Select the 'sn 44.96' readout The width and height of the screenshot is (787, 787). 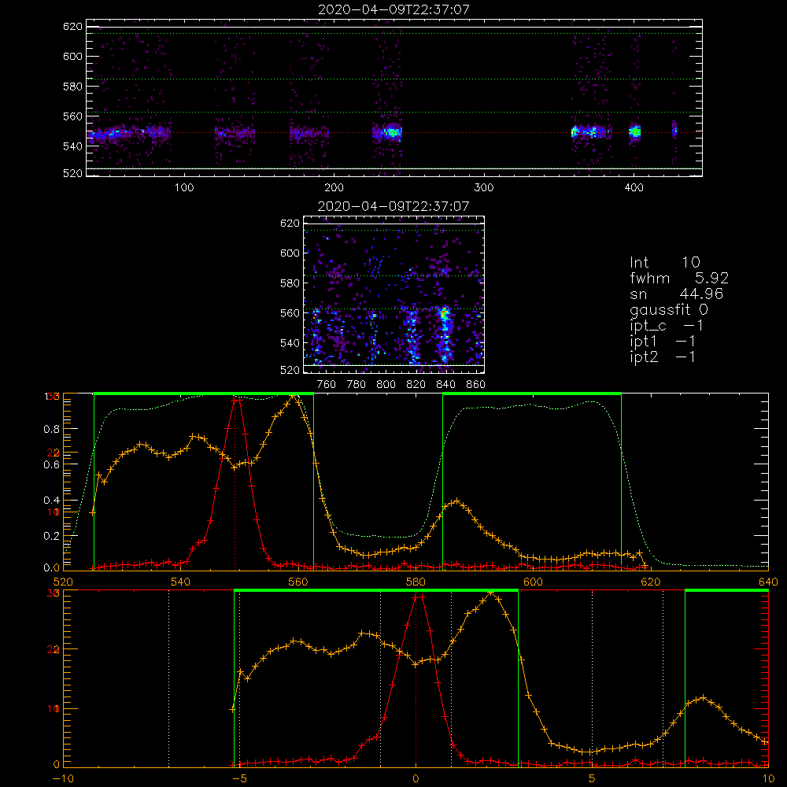676,294
